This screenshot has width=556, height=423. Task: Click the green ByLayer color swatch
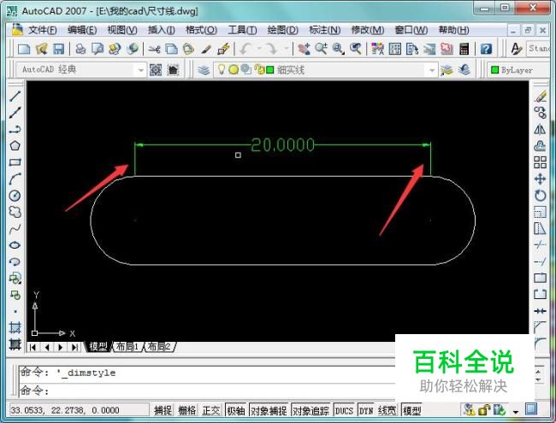point(494,70)
